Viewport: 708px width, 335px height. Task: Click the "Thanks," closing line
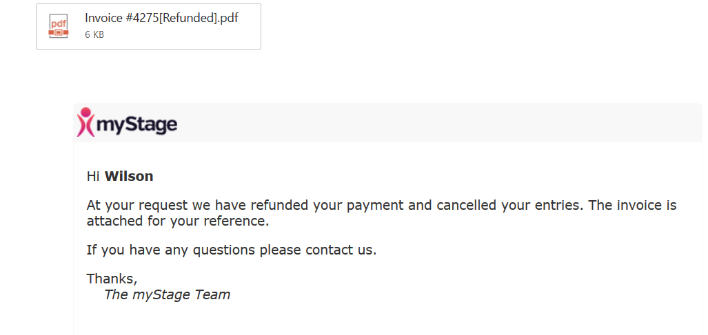point(112,279)
